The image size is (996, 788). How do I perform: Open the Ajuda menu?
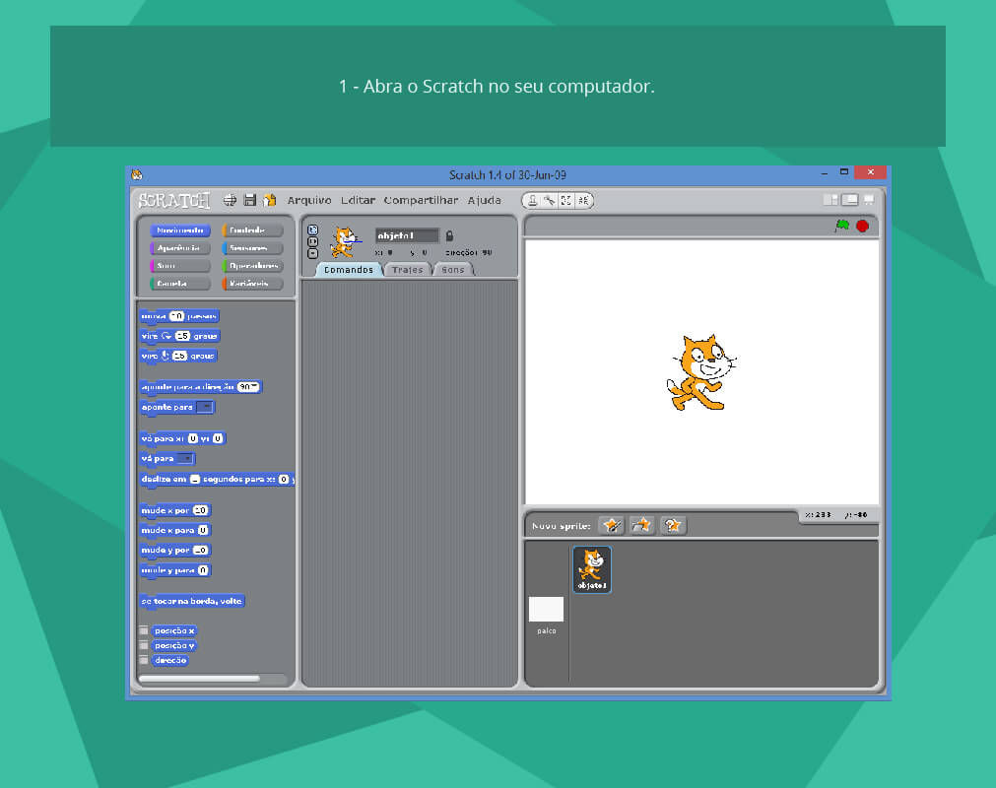(x=485, y=200)
